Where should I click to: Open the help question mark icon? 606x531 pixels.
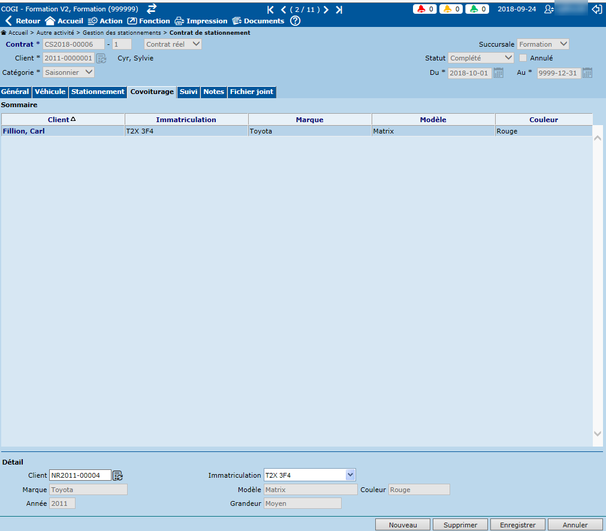(295, 21)
